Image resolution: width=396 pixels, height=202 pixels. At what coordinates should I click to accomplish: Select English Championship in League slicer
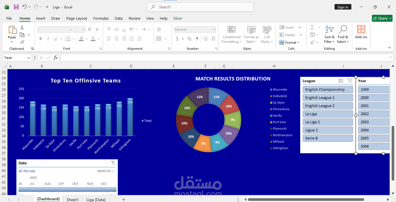(x=328, y=89)
